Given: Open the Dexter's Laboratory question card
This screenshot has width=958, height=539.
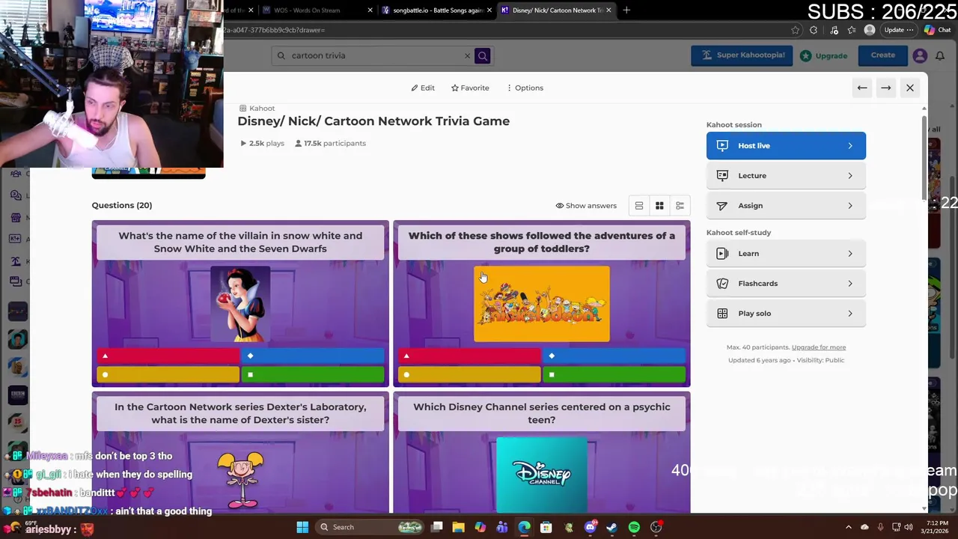Looking at the screenshot, I should [x=240, y=453].
